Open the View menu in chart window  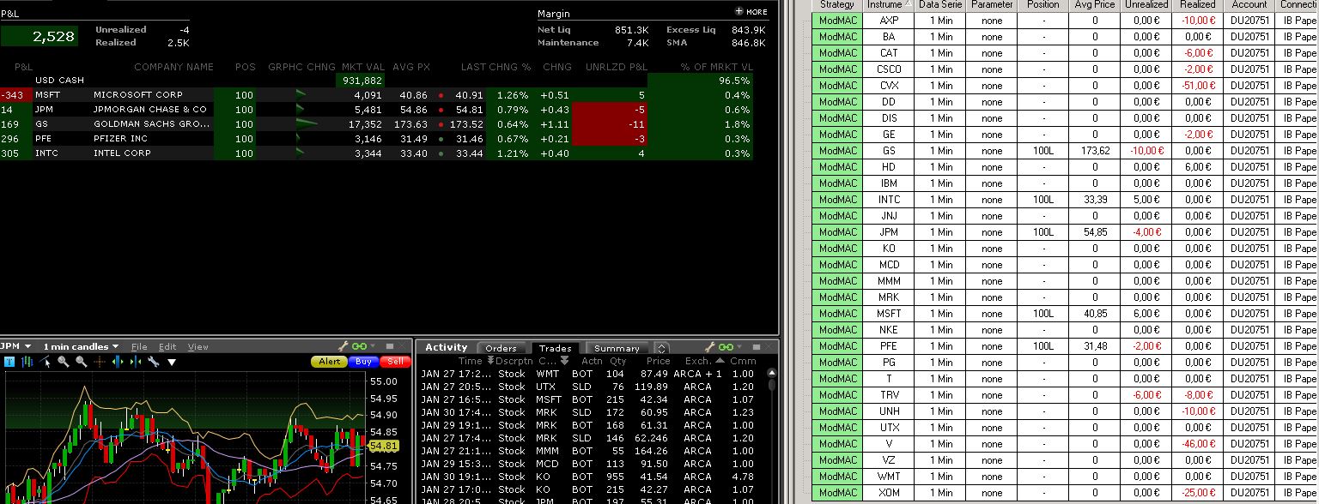tap(198, 346)
